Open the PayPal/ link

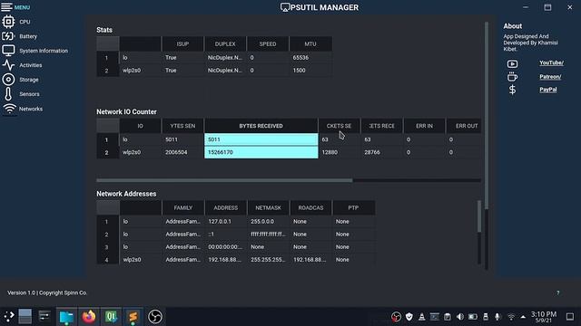[x=548, y=90]
